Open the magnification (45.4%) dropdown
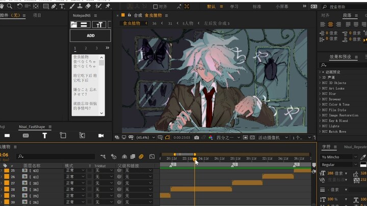The width and height of the screenshot is (367, 206). point(146,137)
